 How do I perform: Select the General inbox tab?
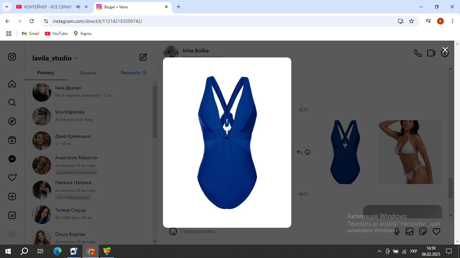click(x=88, y=73)
